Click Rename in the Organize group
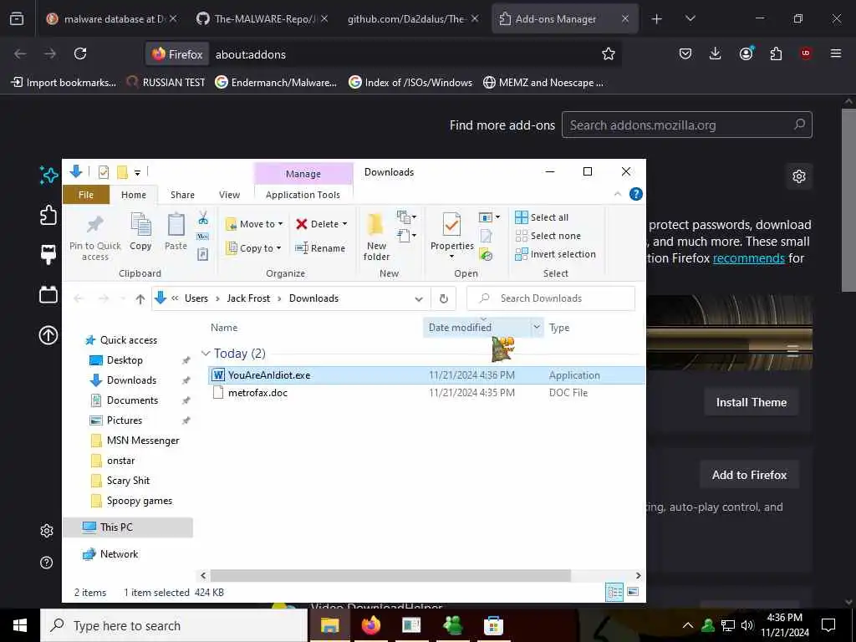The height and width of the screenshot is (642, 856). tap(320, 248)
